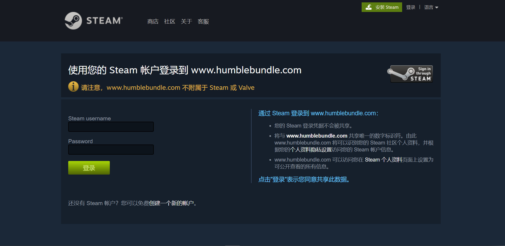Open the 社区 menu item

pos(169,21)
